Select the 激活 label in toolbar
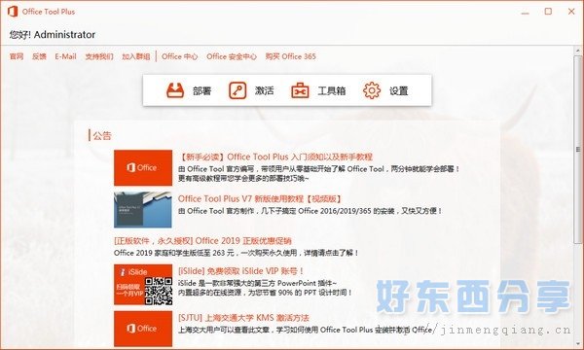This screenshot has height=350, width=584. (264, 90)
